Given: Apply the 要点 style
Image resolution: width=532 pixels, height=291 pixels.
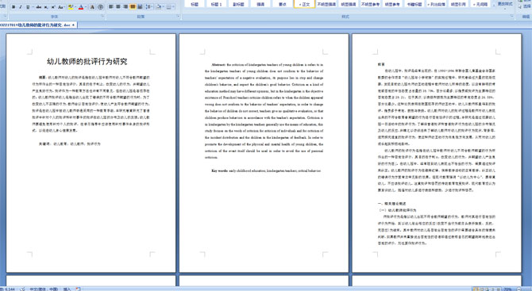Looking at the screenshot, I should (x=283, y=3).
